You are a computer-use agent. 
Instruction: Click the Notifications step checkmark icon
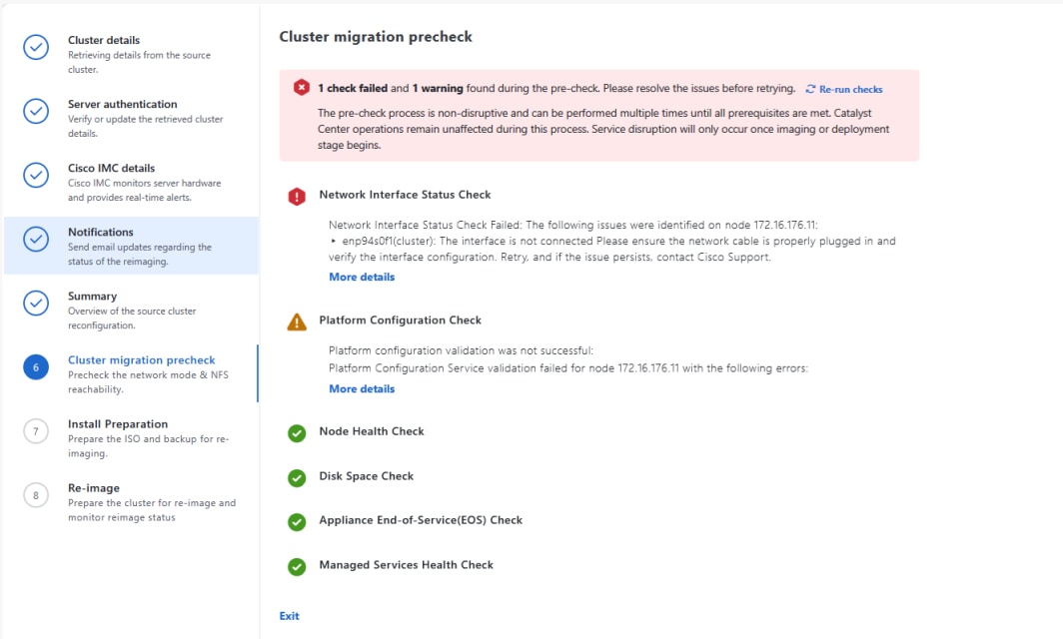[x=36, y=239]
